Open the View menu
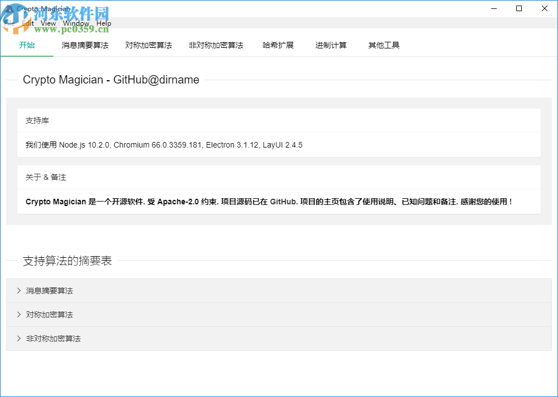The image size is (558, 397). 48,23
